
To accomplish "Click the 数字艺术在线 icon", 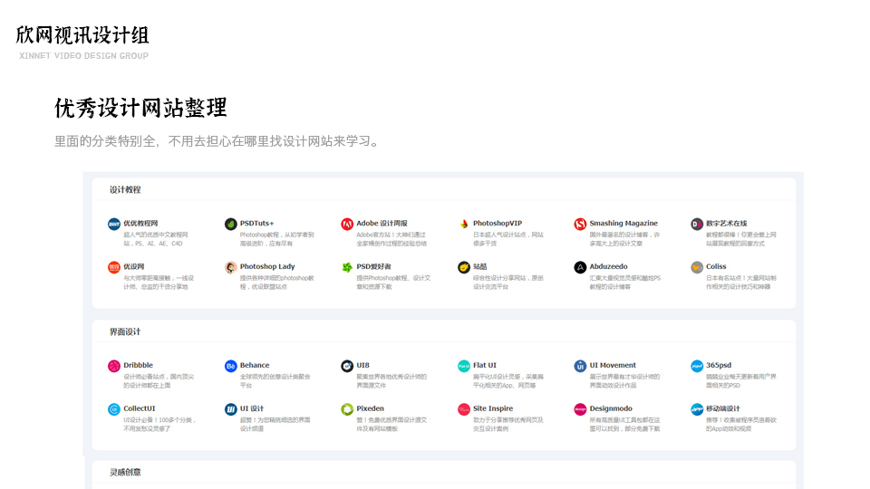I will coord(696,224).
